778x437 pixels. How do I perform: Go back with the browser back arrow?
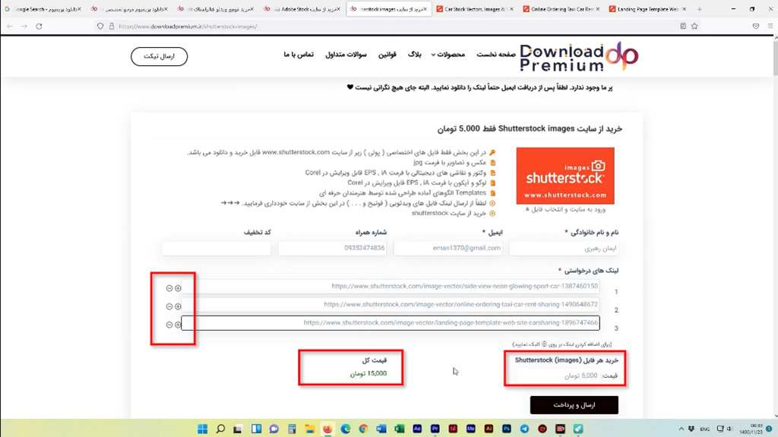coord(10,27)
